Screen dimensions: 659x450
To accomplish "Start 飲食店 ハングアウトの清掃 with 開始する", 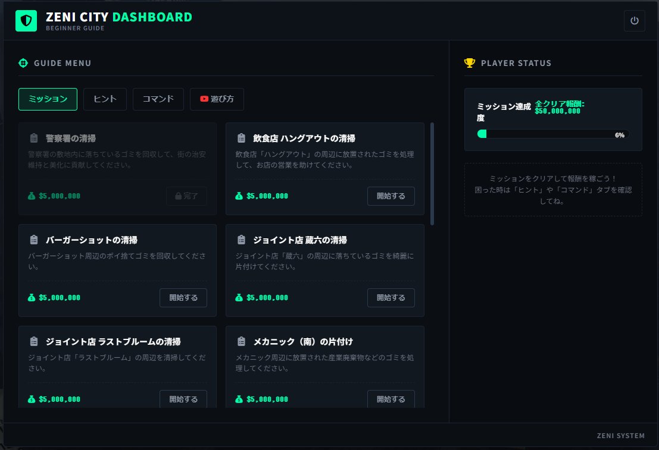I will point(391,196).
